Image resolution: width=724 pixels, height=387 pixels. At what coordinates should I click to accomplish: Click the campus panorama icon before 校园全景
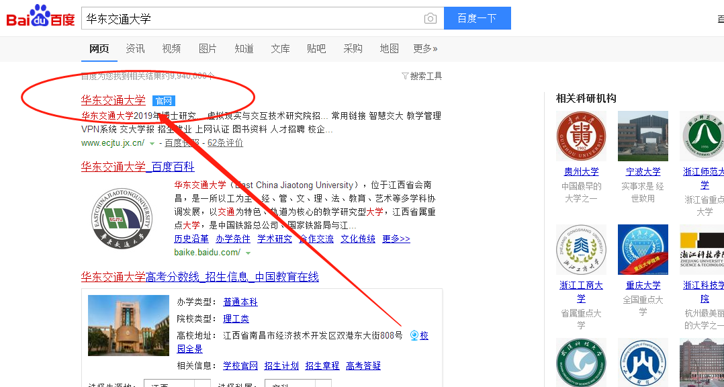tap(414, 335)
